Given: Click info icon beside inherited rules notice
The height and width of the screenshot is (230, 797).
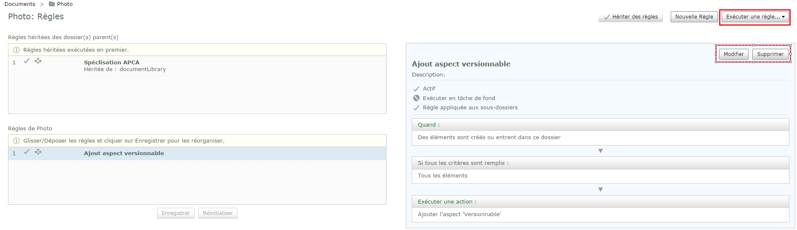Looking at the screenshot, I should 16,50.
